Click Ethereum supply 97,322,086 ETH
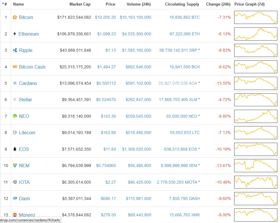Image resolution: width=280 pixels, height=223 pixels. click(x=185, y=34)
